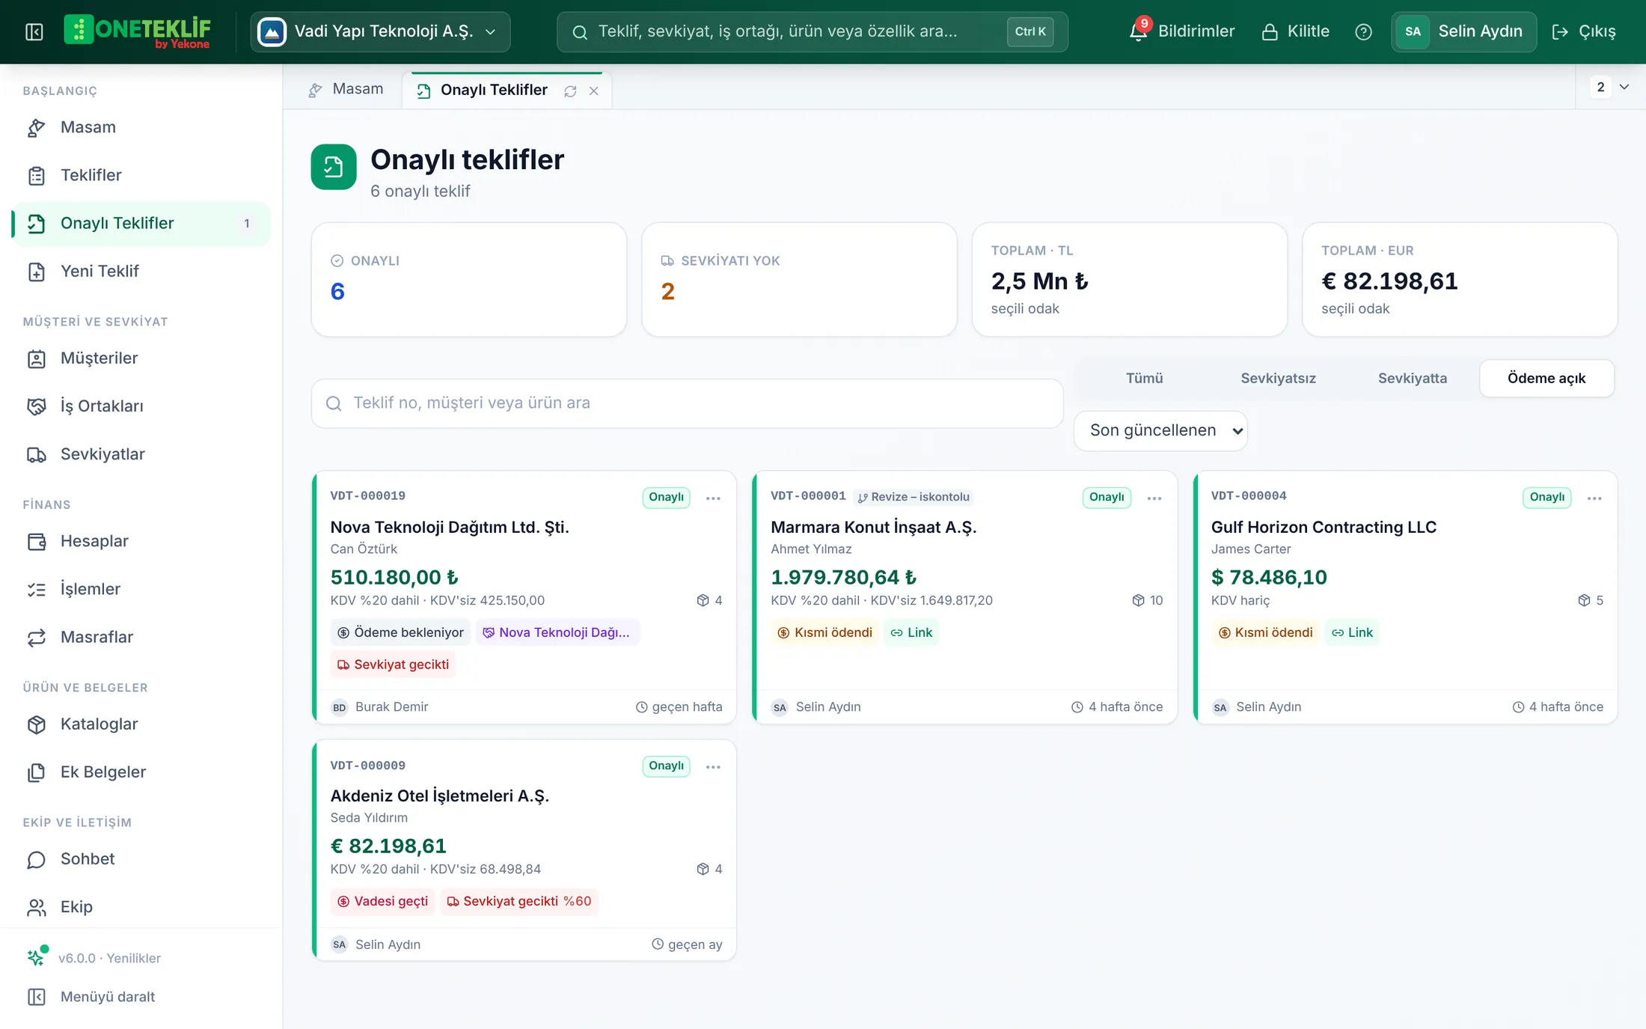Open Kataloglar in the sidebar
Image resolution: width=1646 pixels, height=1029 pixels.
tap(141, 724)
